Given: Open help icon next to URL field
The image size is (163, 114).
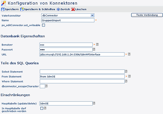Looking at the screenshot, I should pyautogui.click(x=129, y=54).
